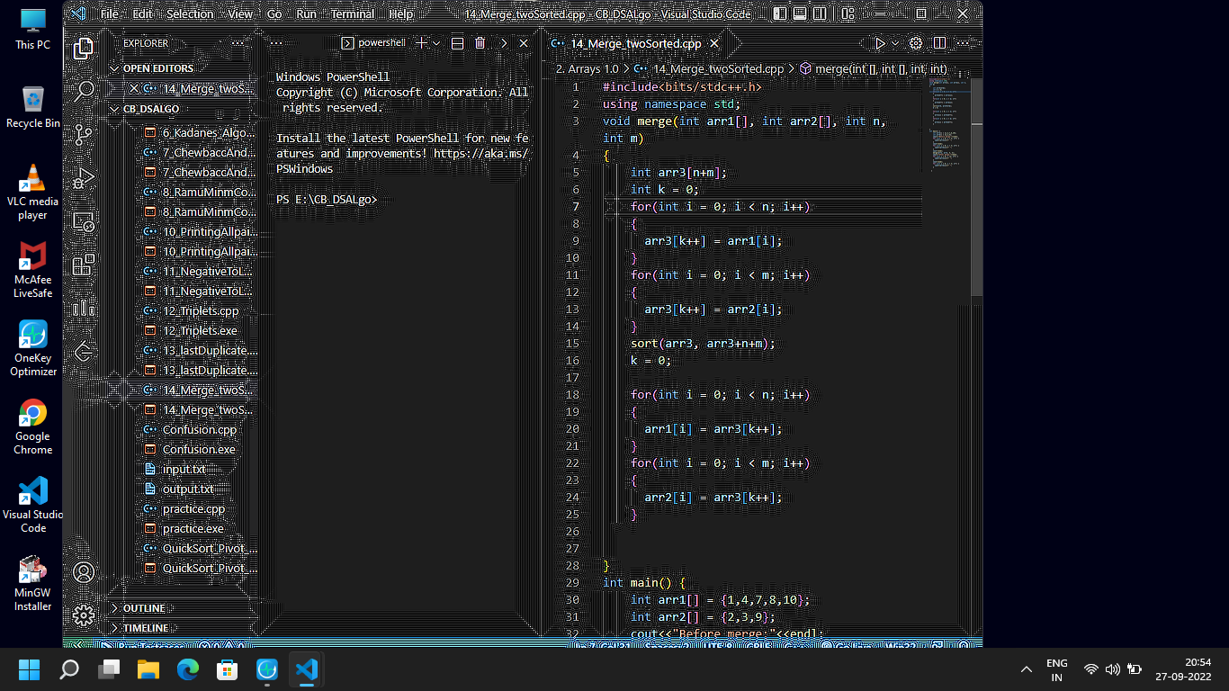
Task: Split the powershell terminal
Action: coord(457,42)
